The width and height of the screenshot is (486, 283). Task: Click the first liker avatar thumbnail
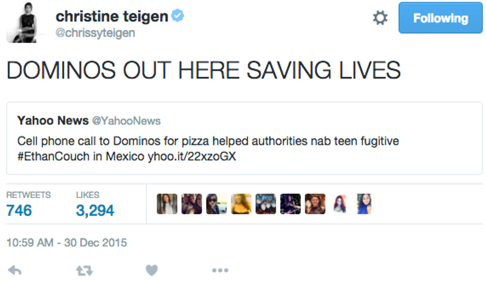pos(167,204)
